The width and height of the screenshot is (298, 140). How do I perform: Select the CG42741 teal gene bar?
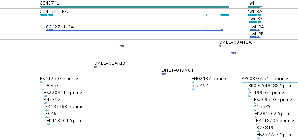click(x=134, y=7)
